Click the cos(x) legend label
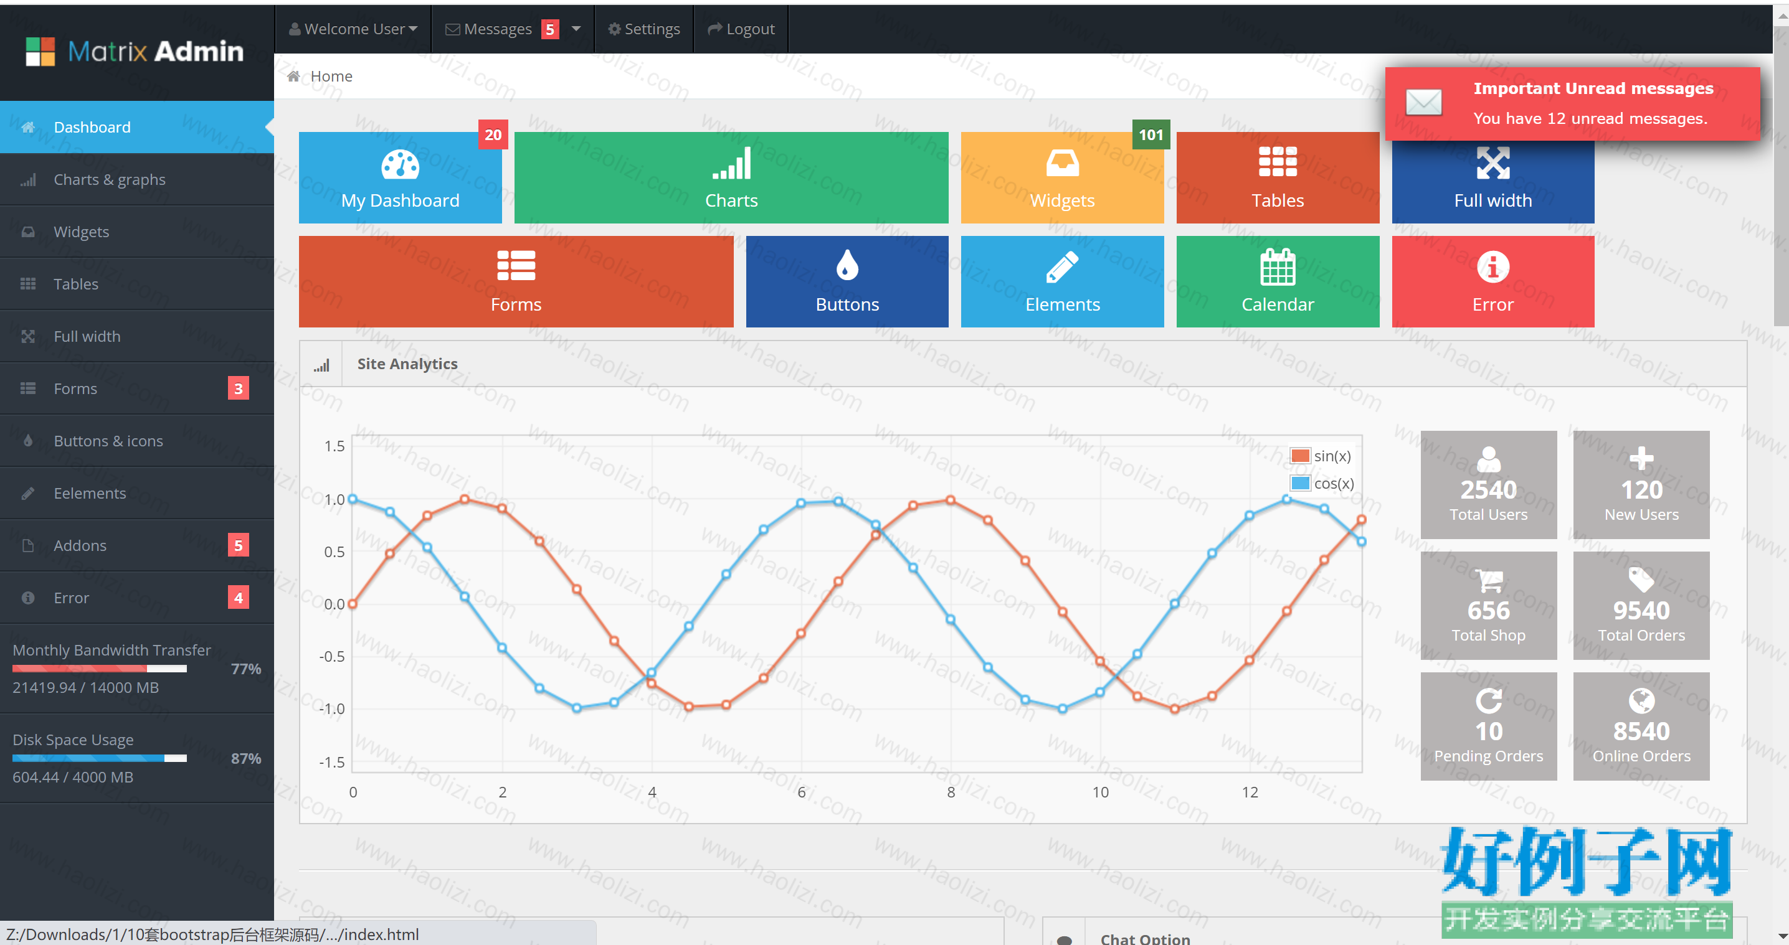 (x=1334, y=484)
